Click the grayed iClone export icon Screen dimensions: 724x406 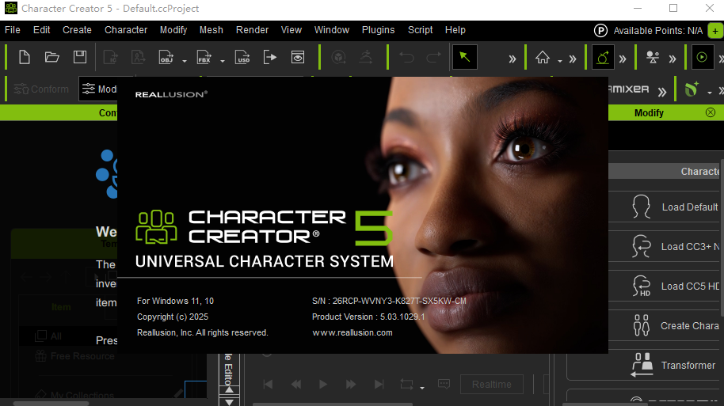tap(110, 57)
